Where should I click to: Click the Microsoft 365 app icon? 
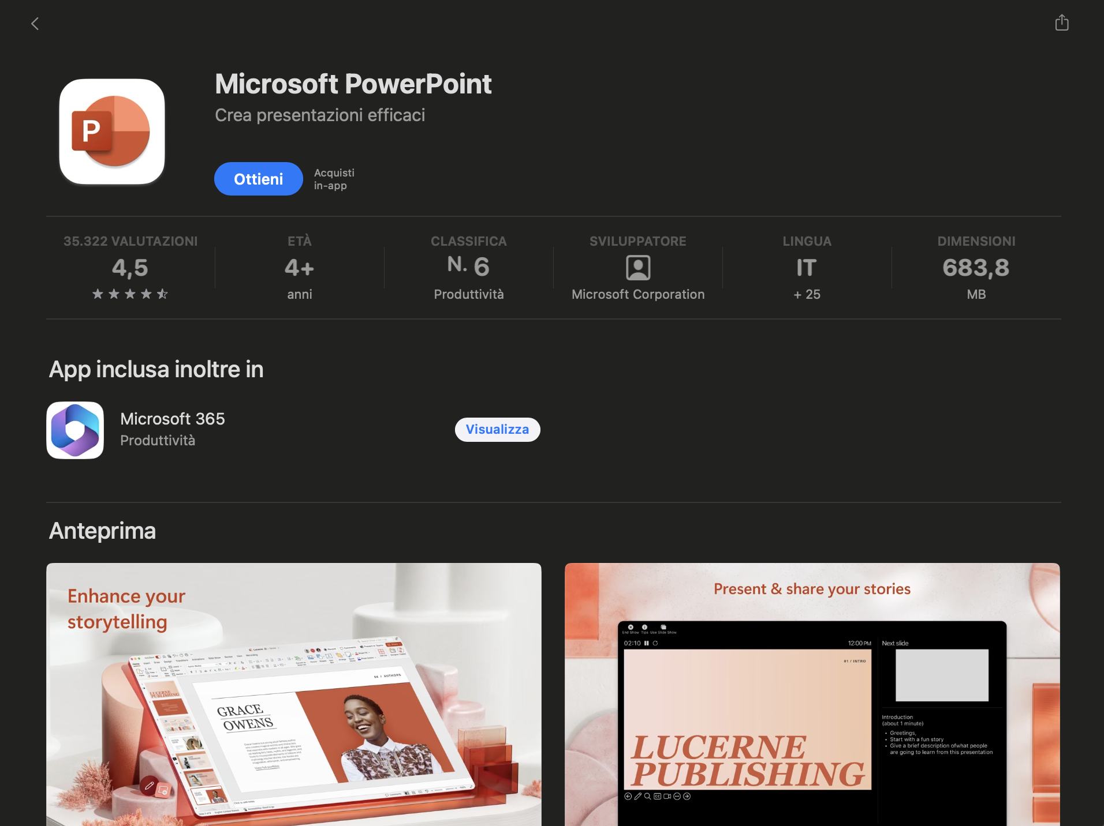click(x=75, y=430)
